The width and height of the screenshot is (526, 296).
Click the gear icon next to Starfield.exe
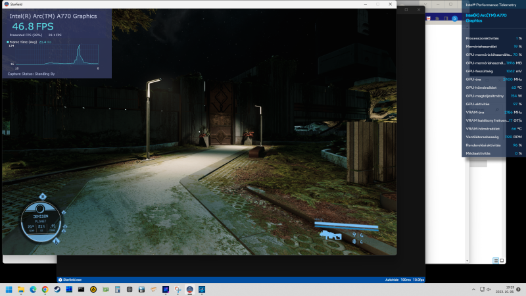click(x=60, y=280)
